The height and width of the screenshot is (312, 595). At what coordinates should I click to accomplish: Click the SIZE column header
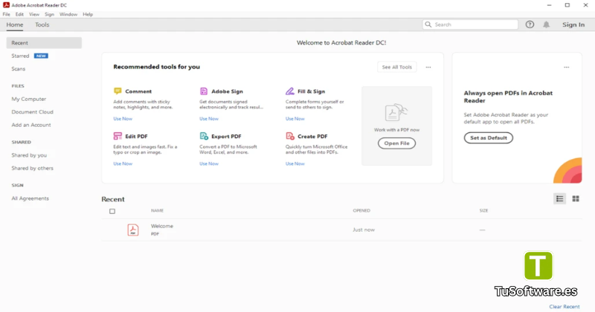click(483, 210)
